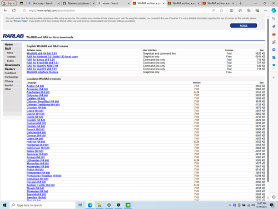This screenshot has width=278, height=209.
Task: Open Partnership in the left navigation
Action: (11, 77)
